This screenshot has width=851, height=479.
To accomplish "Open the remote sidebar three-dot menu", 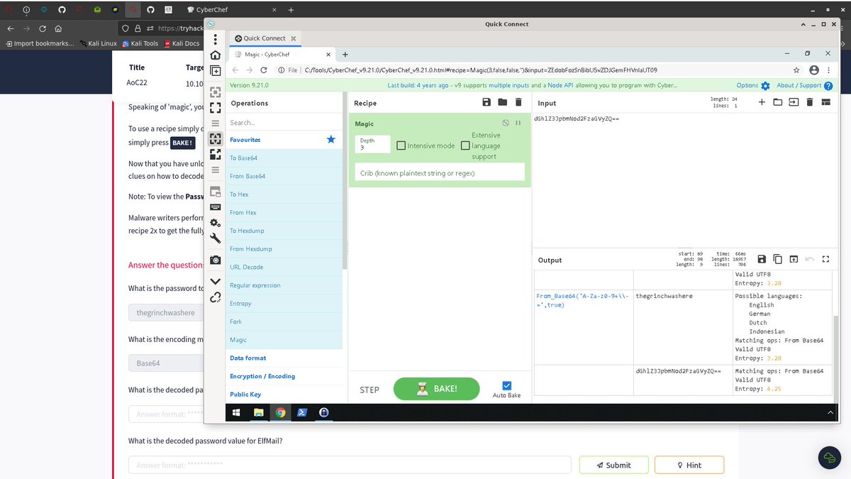I will click(x=216, y=40).
